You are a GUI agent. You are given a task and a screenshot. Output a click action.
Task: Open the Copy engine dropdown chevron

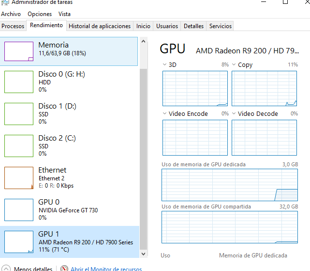(x=234, y=64)
